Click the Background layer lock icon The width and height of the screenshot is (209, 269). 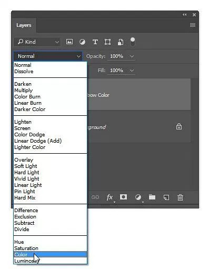click(179, 126)
